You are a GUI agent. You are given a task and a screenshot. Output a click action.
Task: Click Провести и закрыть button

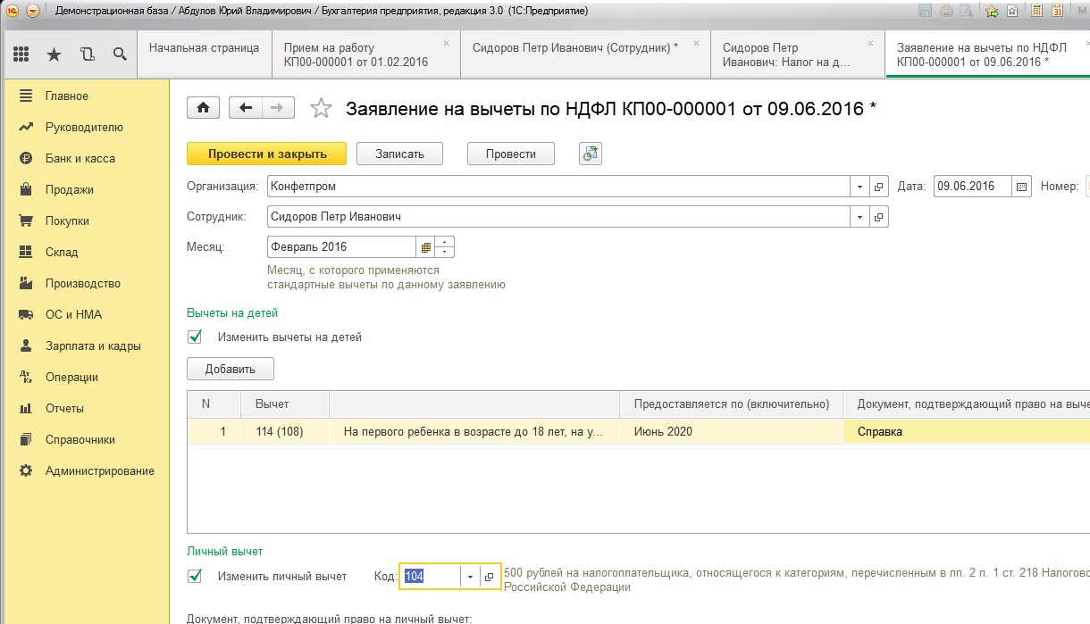(x=267, y=154)
